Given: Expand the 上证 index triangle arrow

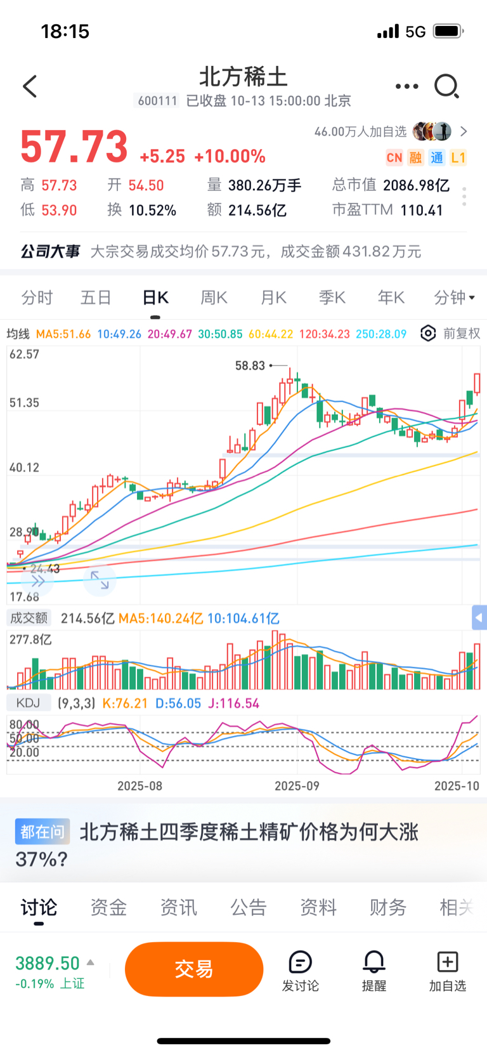Looking at the screenshot, I should (91, 962).
